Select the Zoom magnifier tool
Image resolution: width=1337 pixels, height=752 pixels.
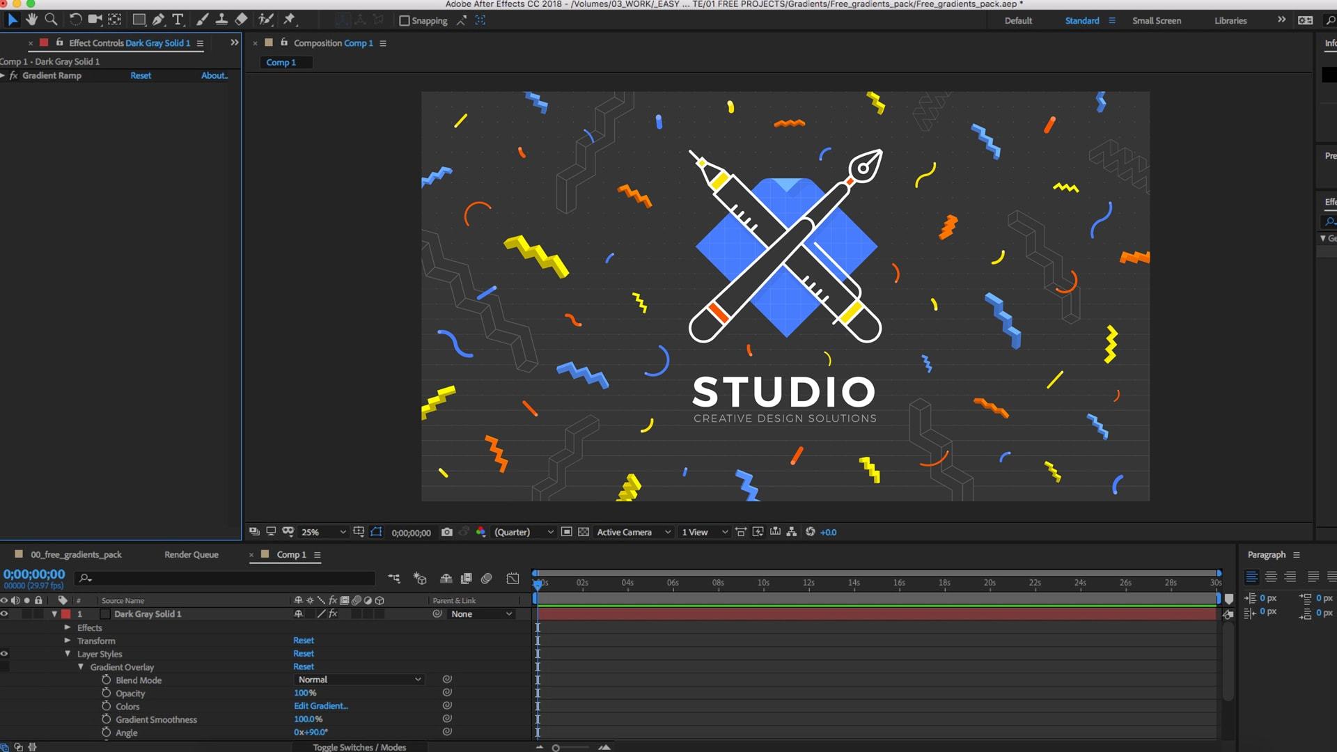pyautogui.click(x=51, y=19)
